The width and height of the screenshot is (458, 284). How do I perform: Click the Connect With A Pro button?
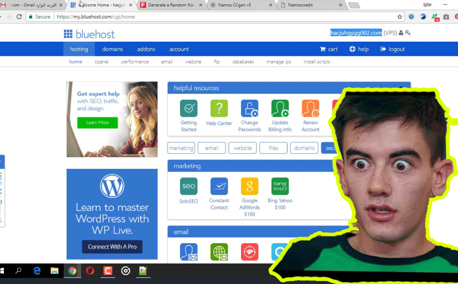click(x=112, y=247)
